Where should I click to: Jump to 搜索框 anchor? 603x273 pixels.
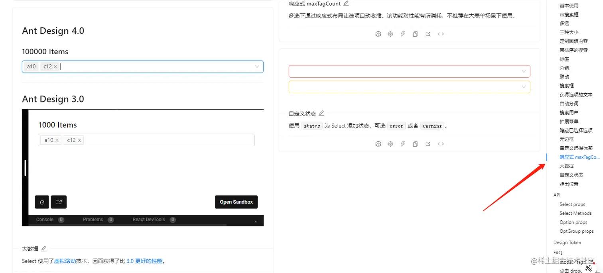point(567,86)
